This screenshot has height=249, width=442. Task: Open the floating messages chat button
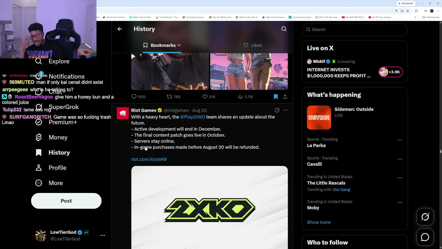pos(425,237)
